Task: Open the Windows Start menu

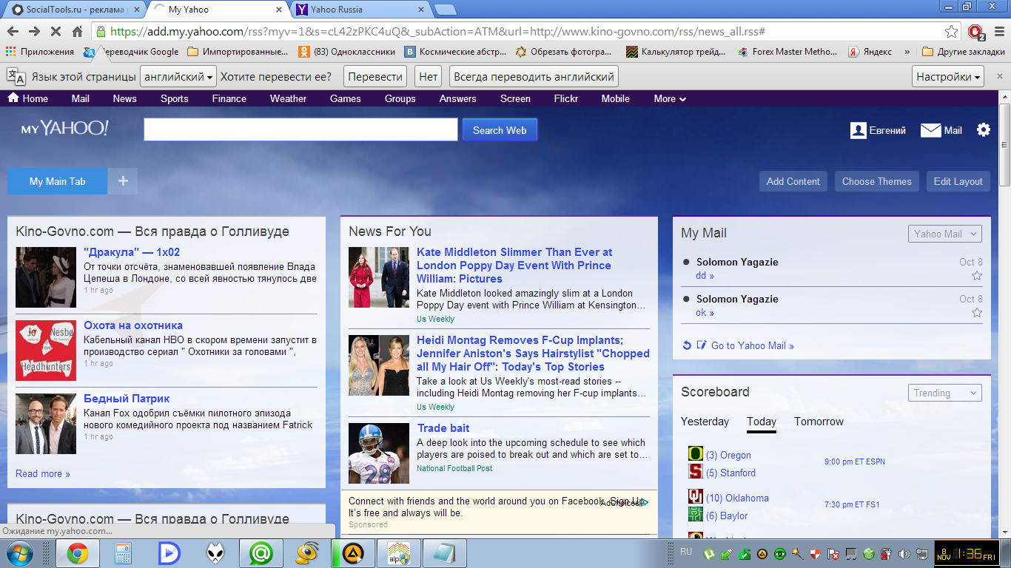Action: coord(19,553)
